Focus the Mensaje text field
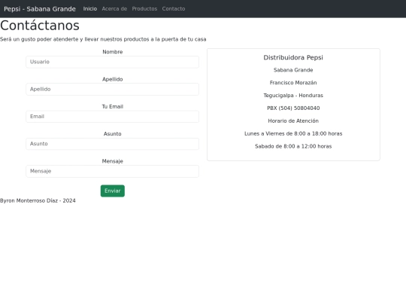 click(x=112, y=171)
